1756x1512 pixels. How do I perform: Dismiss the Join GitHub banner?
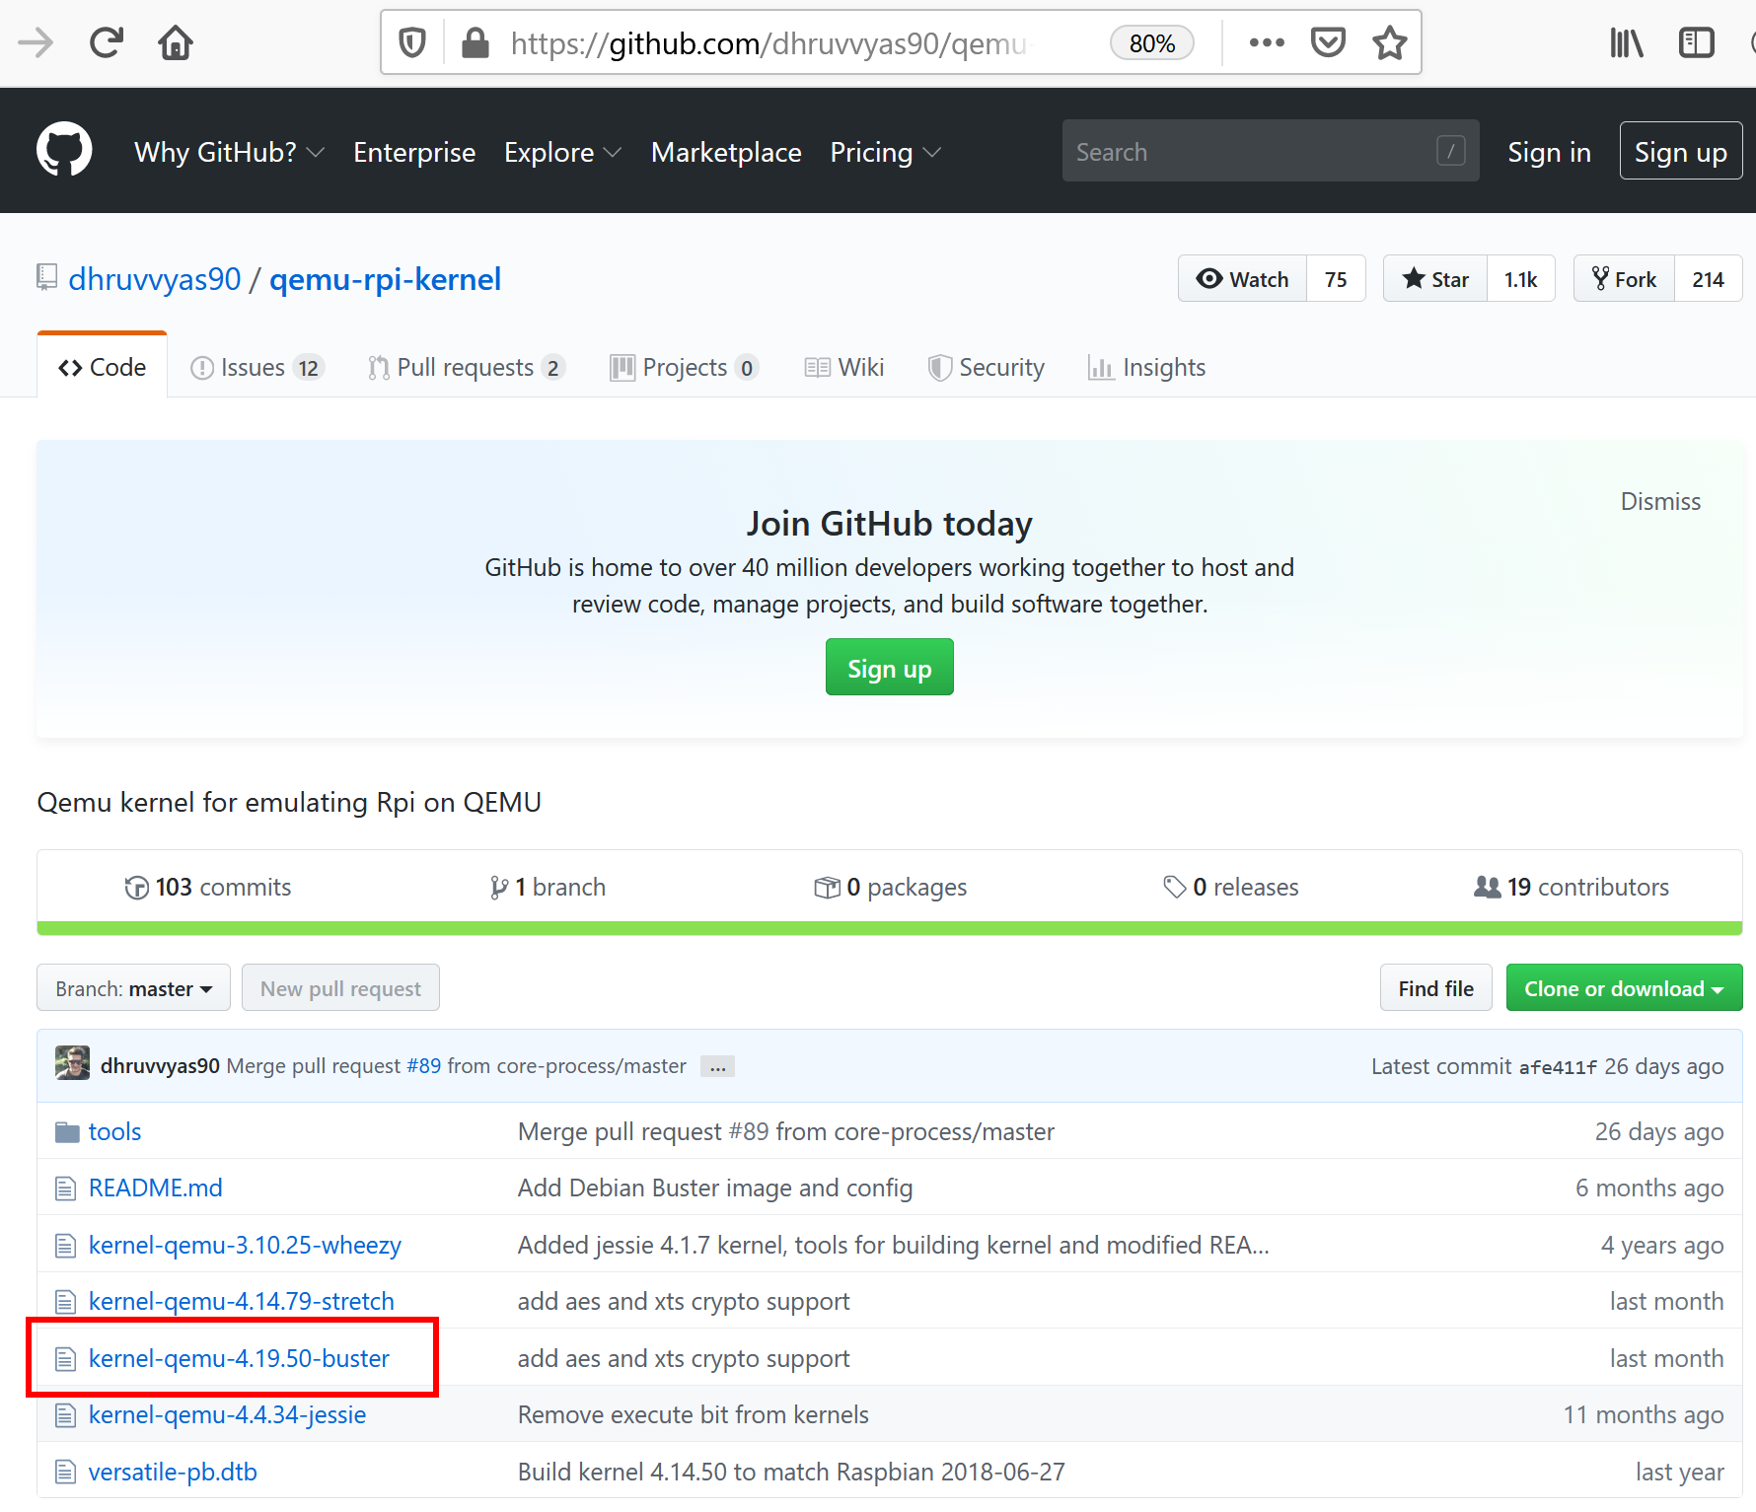click(x=1660, y=501)
